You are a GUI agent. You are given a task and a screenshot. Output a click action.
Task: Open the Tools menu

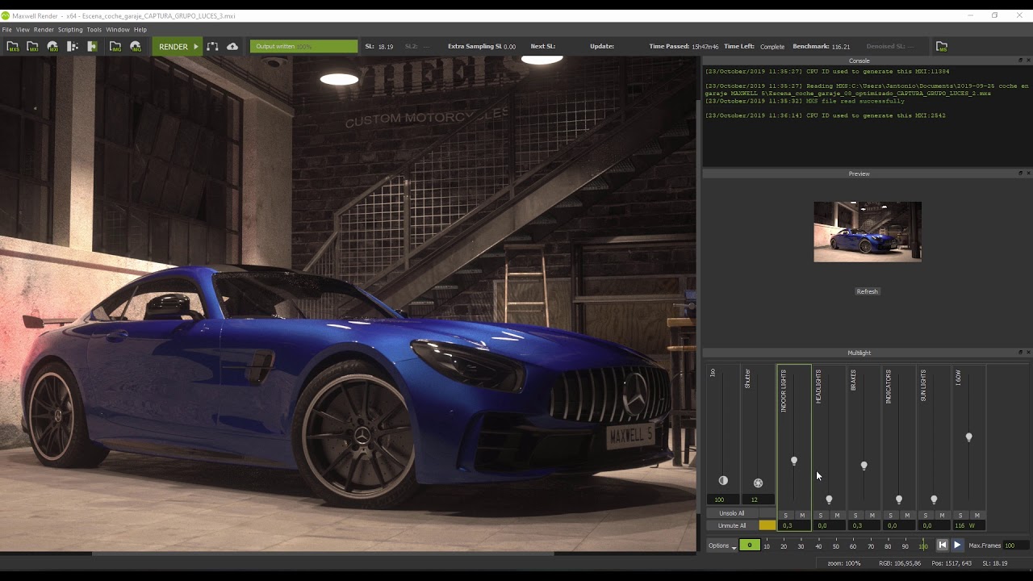(x=94, y=30)
